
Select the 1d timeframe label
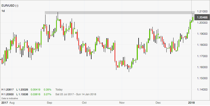[3, 11]
